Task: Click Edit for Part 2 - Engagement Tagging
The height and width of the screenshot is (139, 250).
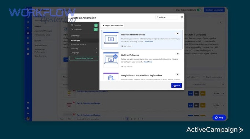Action: click(216, 105)
